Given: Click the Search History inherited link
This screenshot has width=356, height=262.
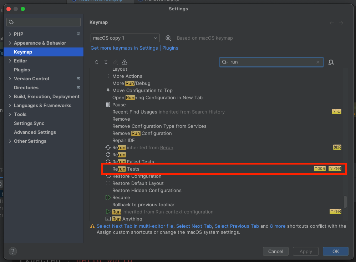Looking at the screenshot, I should [x=208, y=112].
